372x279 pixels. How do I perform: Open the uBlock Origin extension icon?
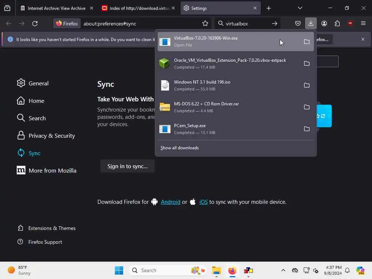(350, 23)
